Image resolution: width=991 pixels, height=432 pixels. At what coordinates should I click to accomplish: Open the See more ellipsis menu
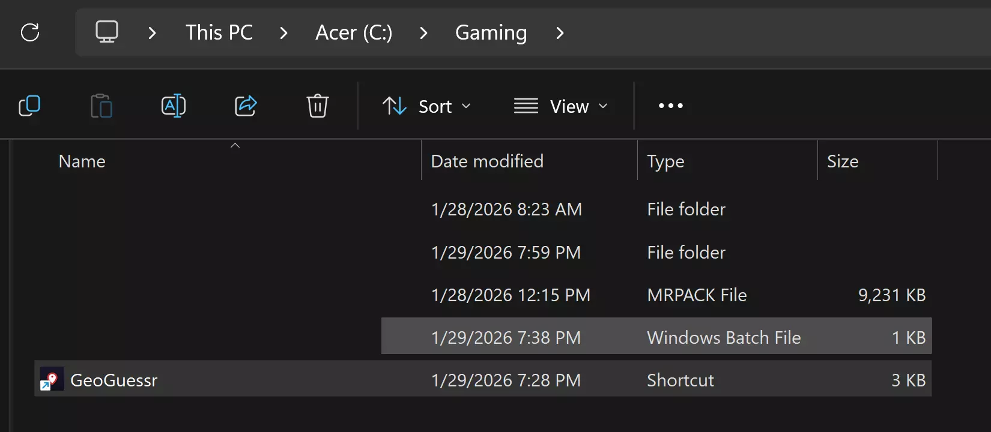coord(670,106)
